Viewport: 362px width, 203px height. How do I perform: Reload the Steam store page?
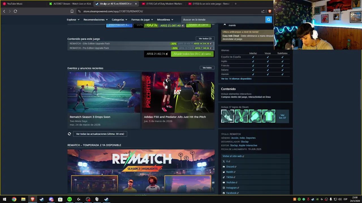(15, 11)
